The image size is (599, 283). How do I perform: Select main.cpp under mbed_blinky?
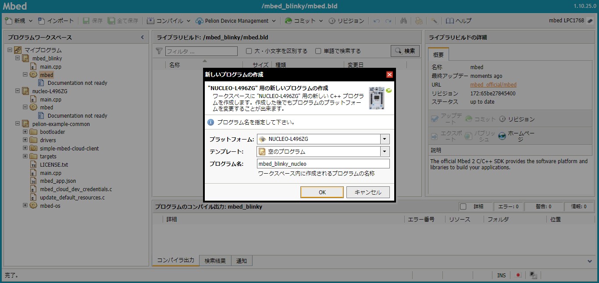point(50,66)
